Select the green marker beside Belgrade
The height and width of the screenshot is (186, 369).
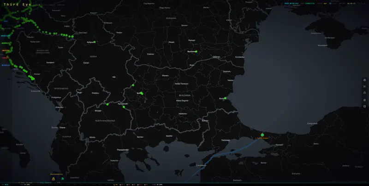click(x=95, y=42)
